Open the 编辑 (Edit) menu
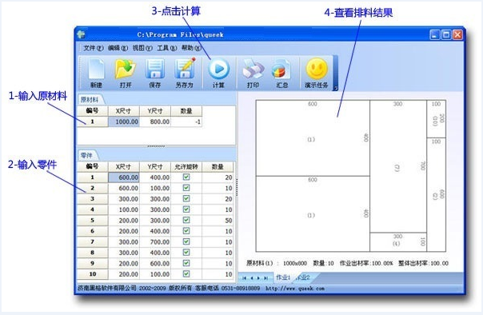 coord(118,48)
